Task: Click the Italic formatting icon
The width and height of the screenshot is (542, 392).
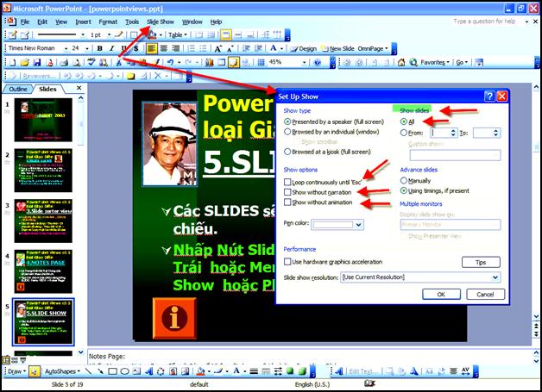Action: click(111, 48)
